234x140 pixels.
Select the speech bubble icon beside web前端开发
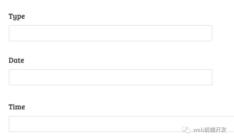pyautogui.click(x=186, y=130)
